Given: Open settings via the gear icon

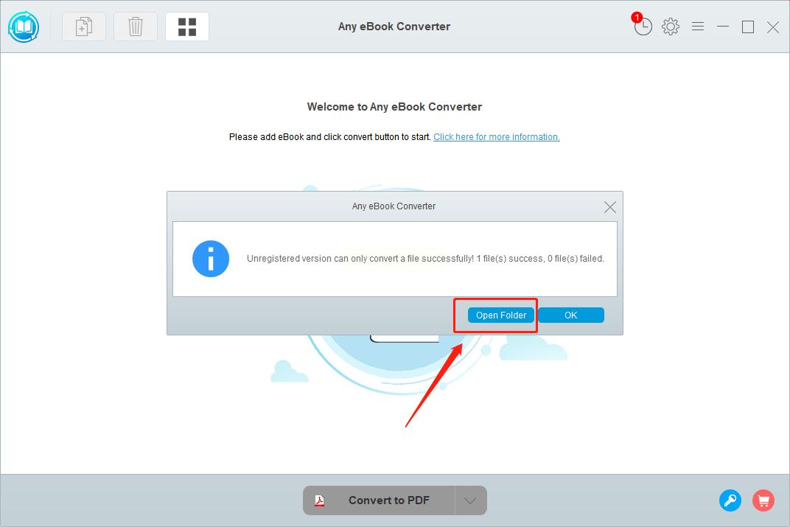Looking at the screenshot, I should [671, 27].
